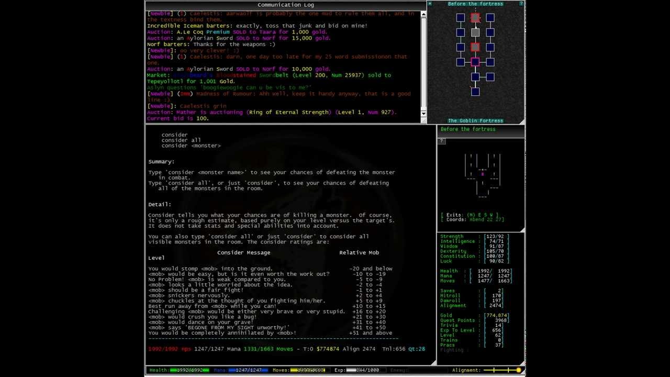Image resolution: width=670 pixels, height=377 pixels.
Task: Select the lowest room in the right column
Action: [490, 77]
